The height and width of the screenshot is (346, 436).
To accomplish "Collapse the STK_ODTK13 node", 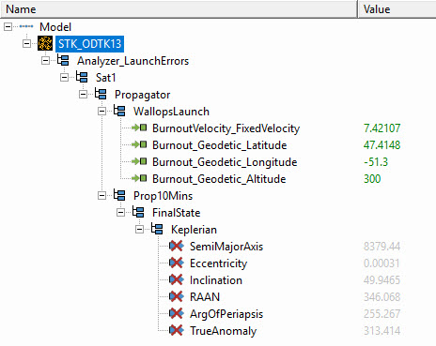I will pos(26,43).
